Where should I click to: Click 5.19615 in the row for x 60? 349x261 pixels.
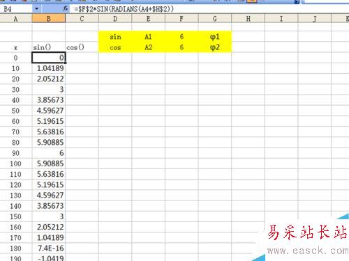coord(49,121)
